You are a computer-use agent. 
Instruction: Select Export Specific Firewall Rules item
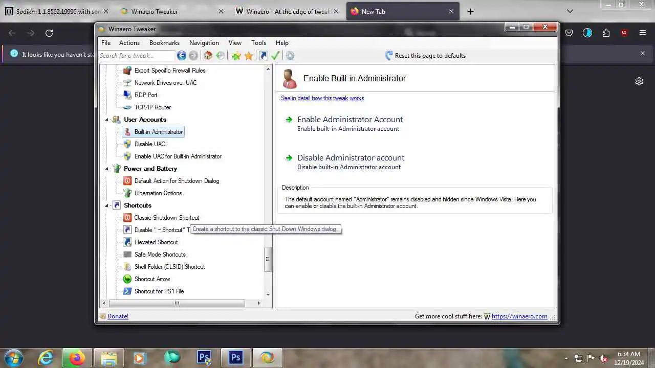click(x=170, y=71)
